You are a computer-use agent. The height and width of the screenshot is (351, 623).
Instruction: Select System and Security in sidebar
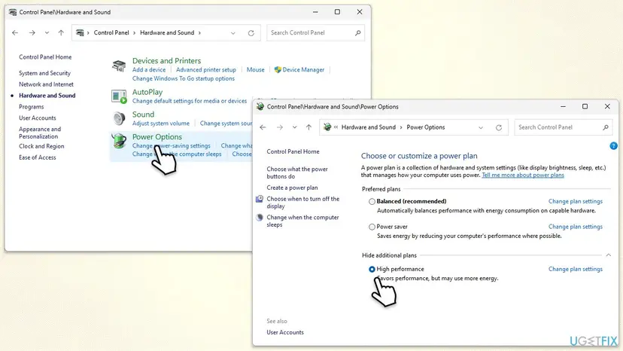click(45, 73)
